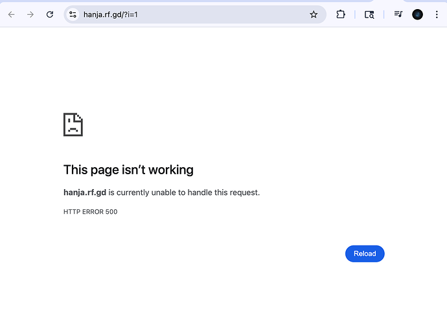This screenshot has width=447, height=318.
Task: Open the profile avatar menu
Action: [417, 14]
